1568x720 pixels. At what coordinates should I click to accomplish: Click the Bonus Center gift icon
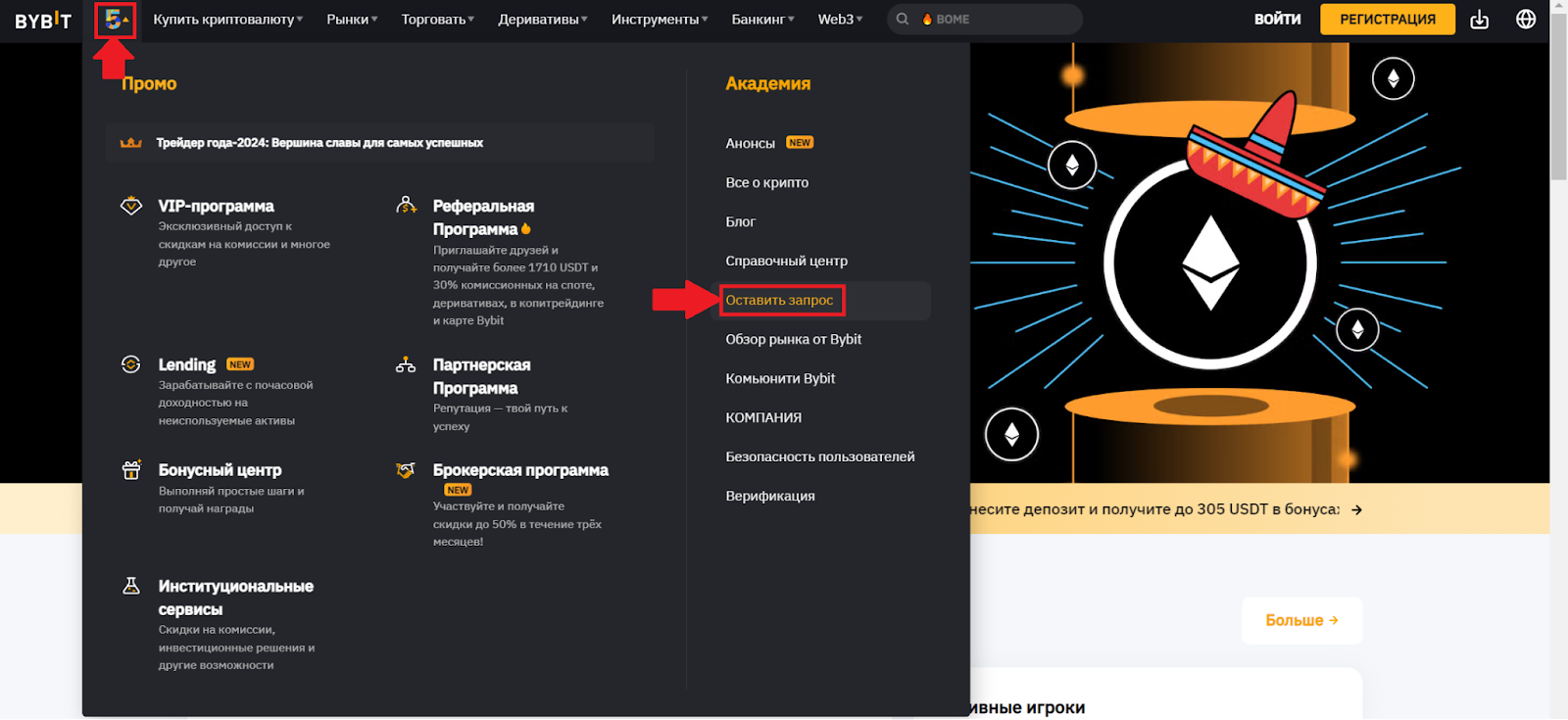(x=131, y=470)
